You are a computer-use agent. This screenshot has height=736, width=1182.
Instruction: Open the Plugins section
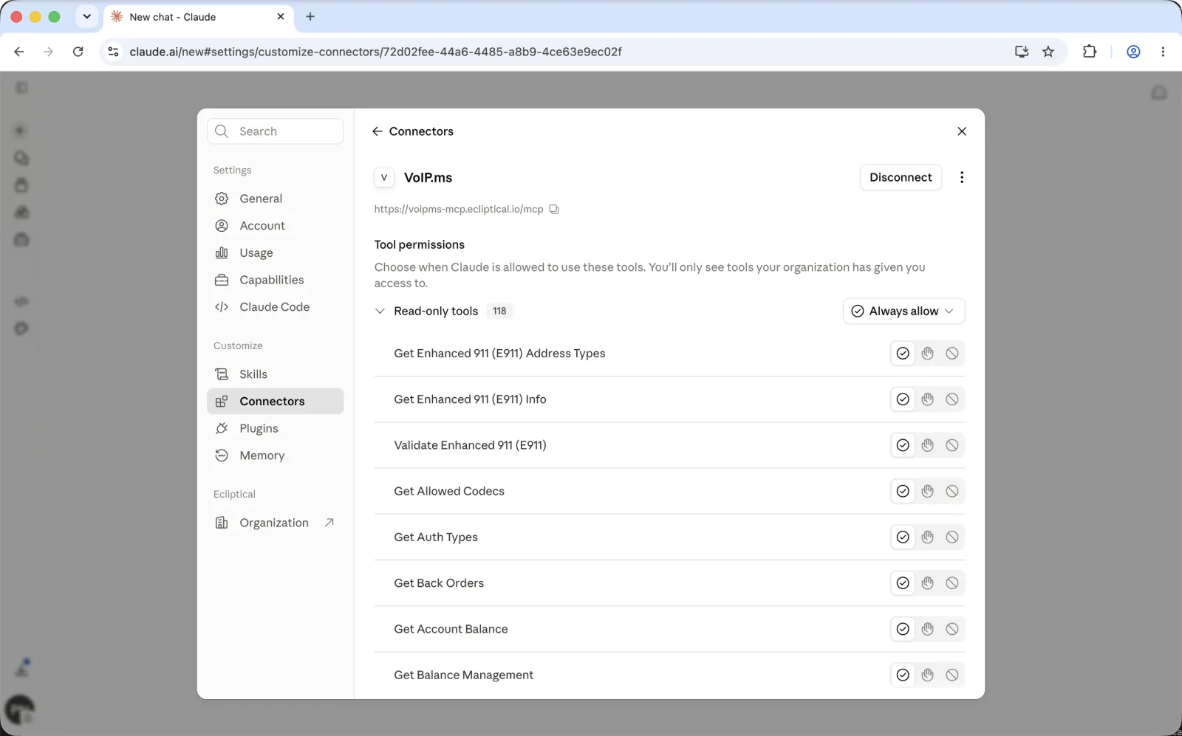[275, 429]
